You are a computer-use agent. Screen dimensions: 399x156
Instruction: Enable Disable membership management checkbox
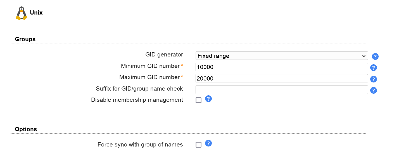(x=198, y=100)
